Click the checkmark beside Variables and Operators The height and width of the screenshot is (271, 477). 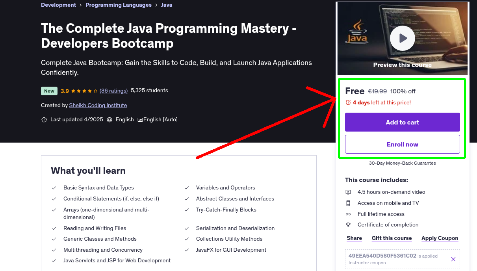point(187,188)
